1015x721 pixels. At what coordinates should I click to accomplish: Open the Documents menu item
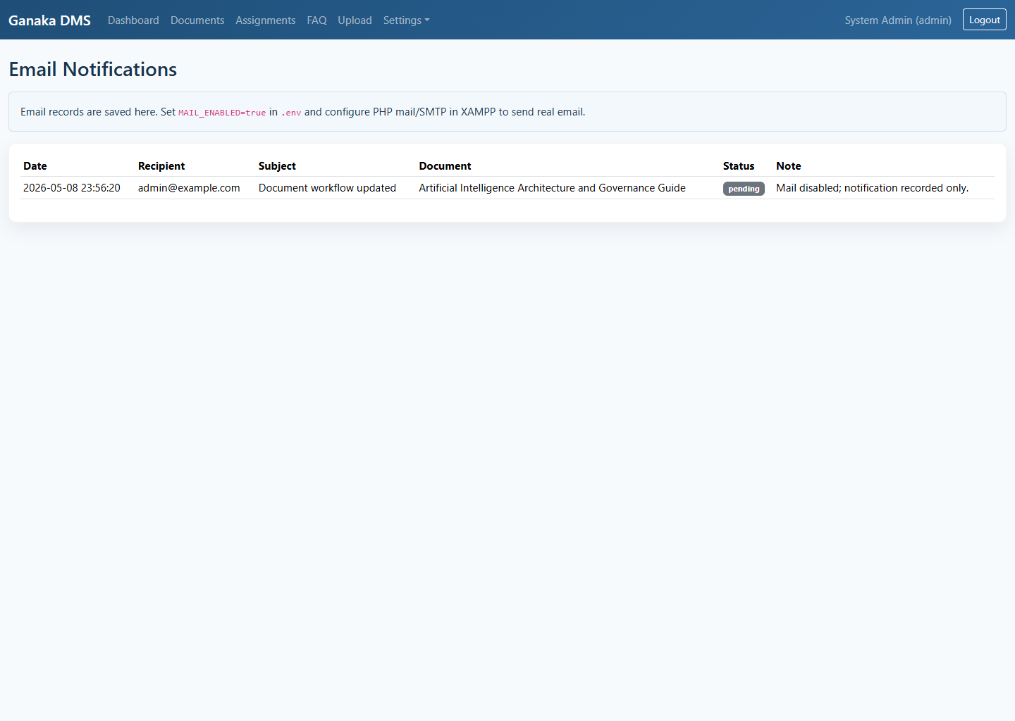pyautogui.click(x=197, y=20)
